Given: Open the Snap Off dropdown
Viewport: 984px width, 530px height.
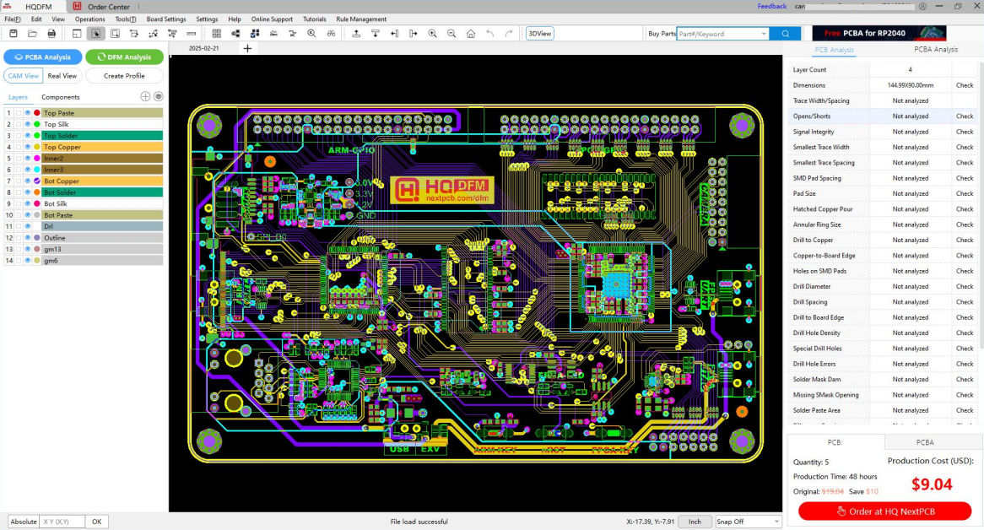Looking at the screenshot, I should pyautogui.click(x=748, y=522).
